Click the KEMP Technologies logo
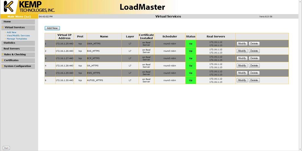 tap(29, 7)
